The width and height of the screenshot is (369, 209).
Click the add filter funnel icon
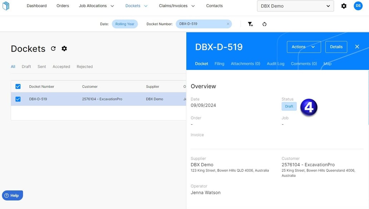tap(250, 24)
